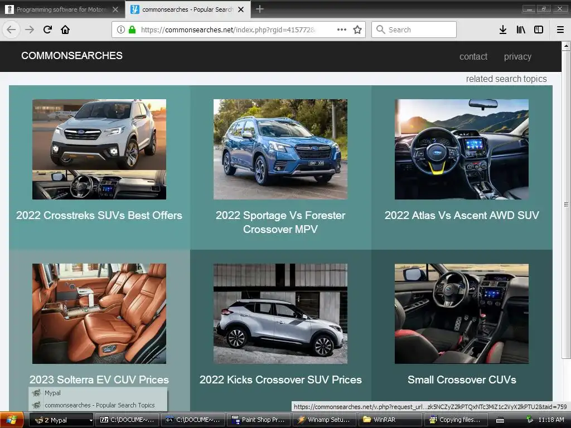The width and height of the screenshot is (571, 428).
Task: Open a new tab with plus button
Action: 260,9
